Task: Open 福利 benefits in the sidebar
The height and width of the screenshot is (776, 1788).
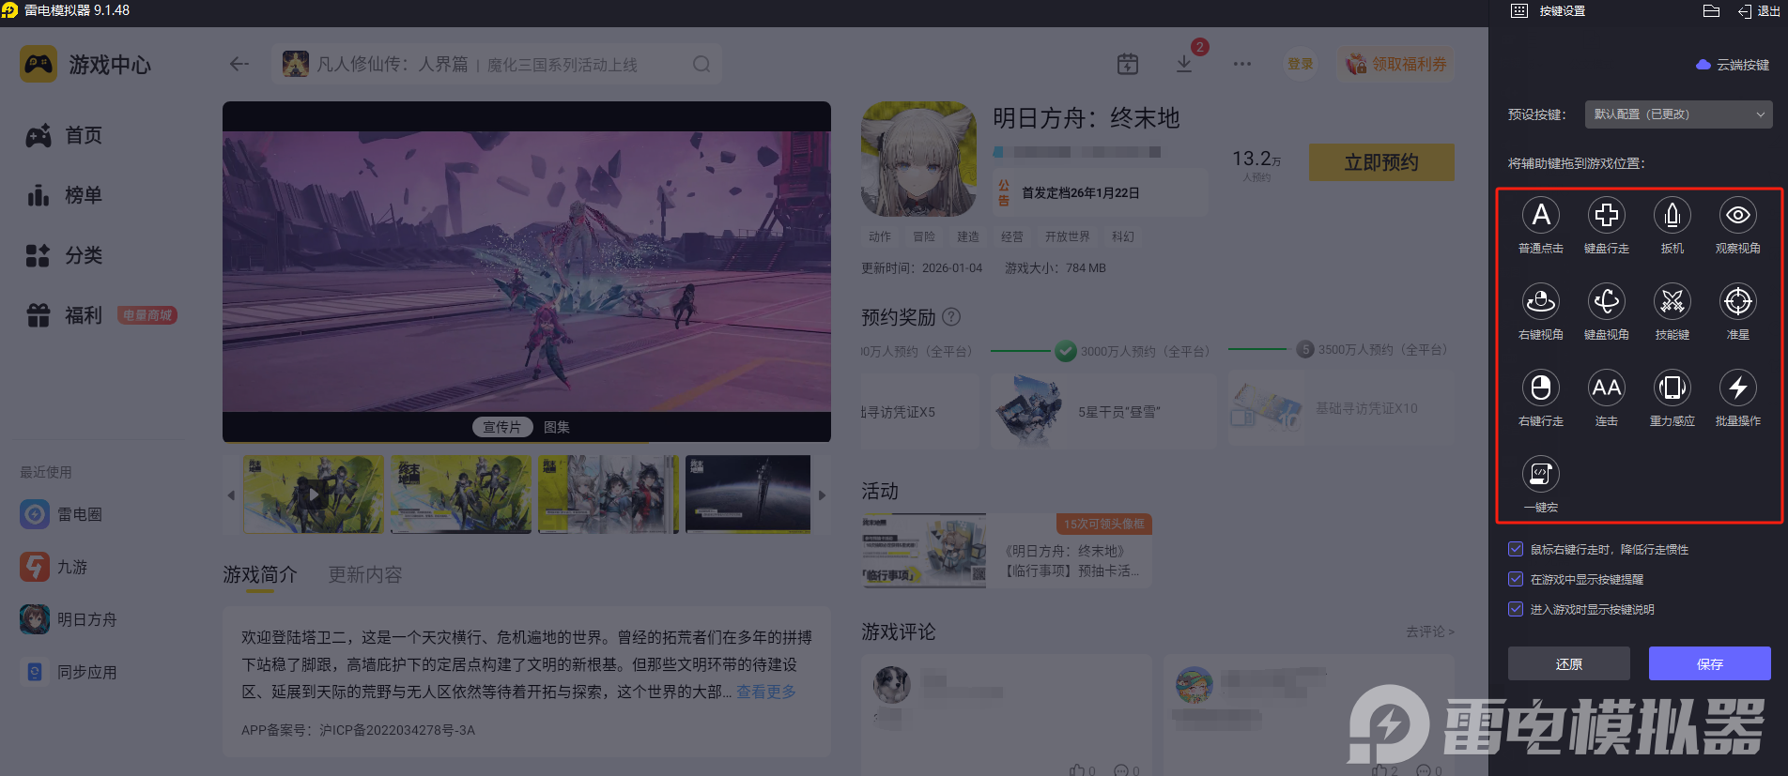Action: click(x=64, y=315)
